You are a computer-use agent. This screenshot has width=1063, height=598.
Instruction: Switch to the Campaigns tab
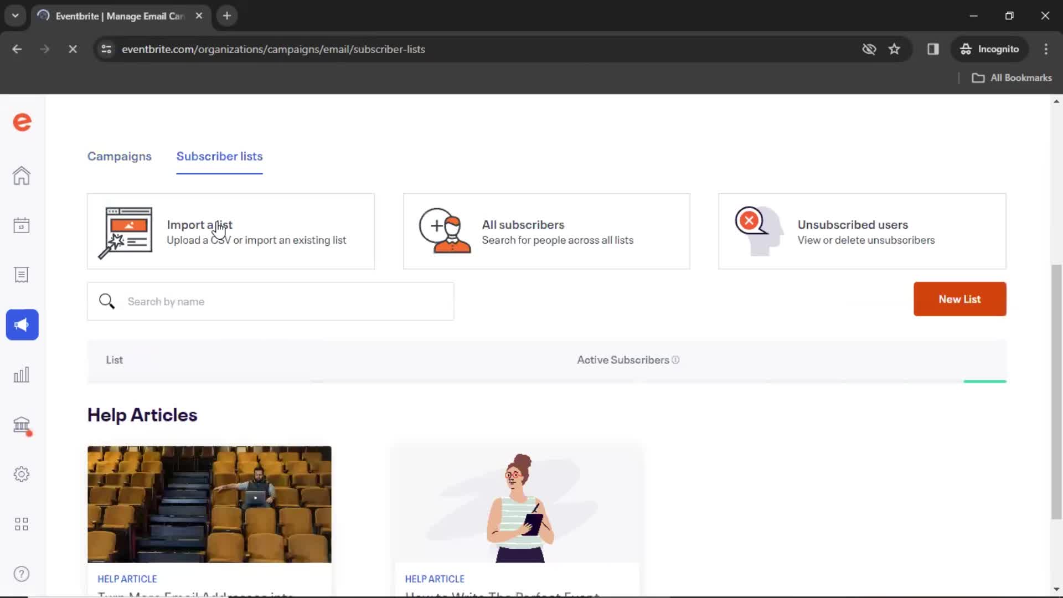[x=119, y=156]
